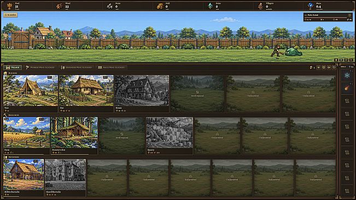356x200 pixels.
Task: Click the villager fighting the slime
Action: click(277, 51)
